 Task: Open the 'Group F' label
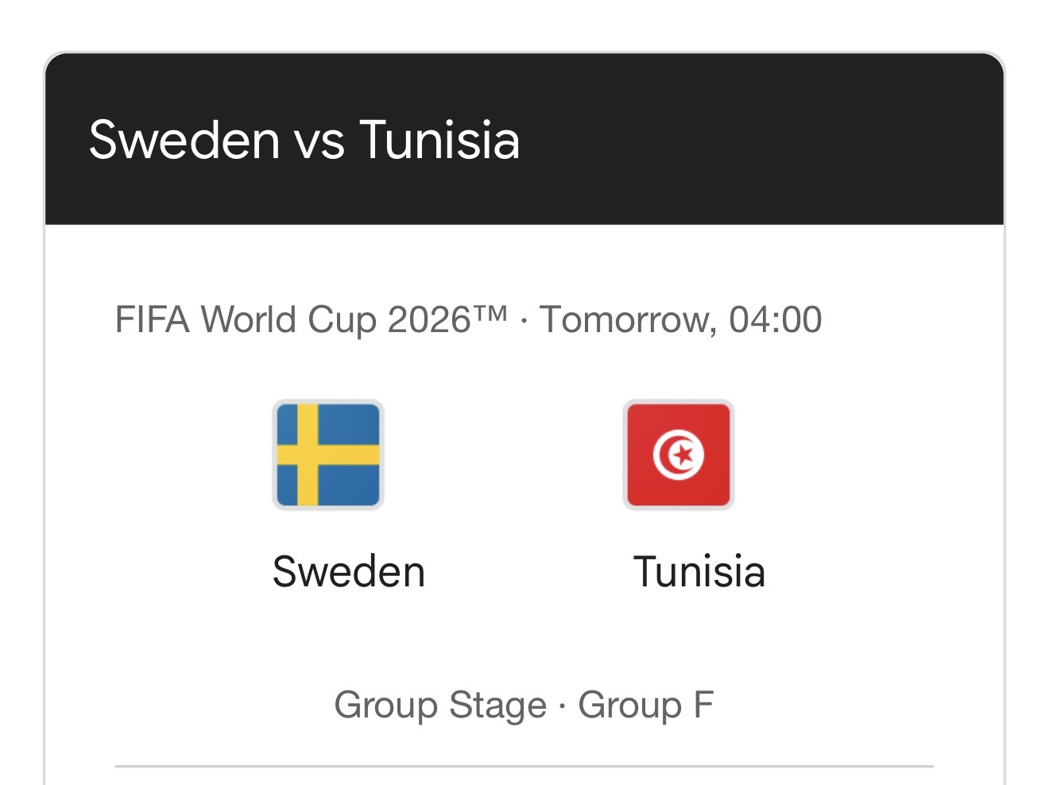(646, 706)
